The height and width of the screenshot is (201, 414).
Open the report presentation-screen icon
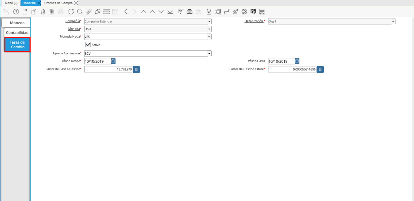pyautogui.click(x=181, y=11)
